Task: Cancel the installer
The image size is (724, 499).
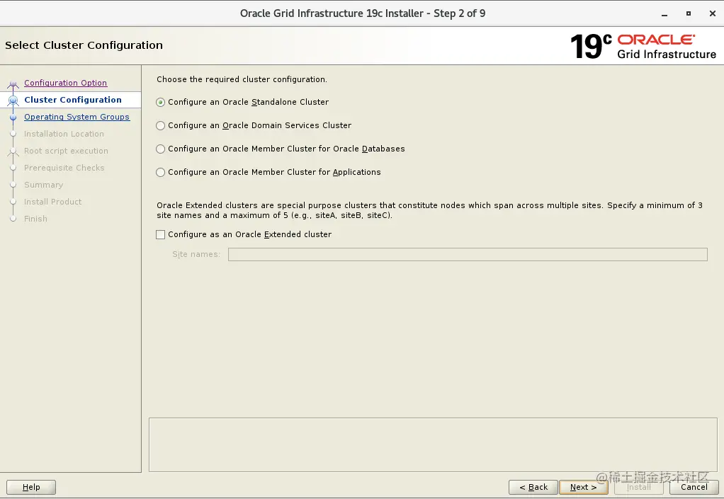Action: pos(694,488)
